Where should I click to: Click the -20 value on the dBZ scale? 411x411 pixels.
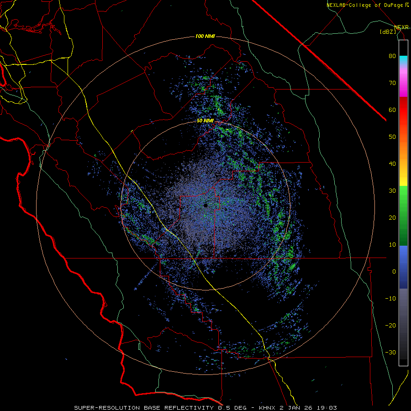pyautogui.click(x=390, y=325)
